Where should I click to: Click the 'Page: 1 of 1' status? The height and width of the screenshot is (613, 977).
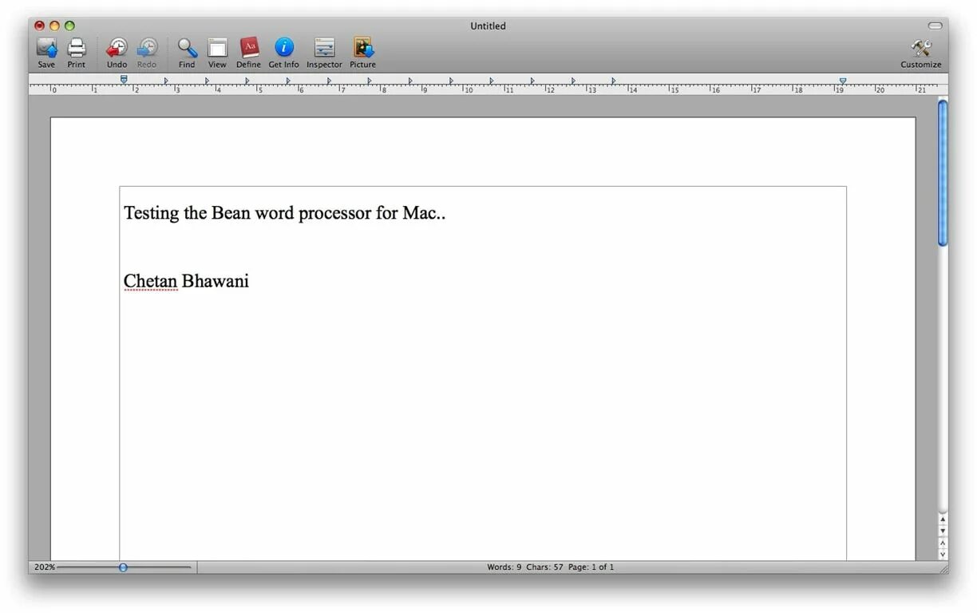[x=591, y=568]
